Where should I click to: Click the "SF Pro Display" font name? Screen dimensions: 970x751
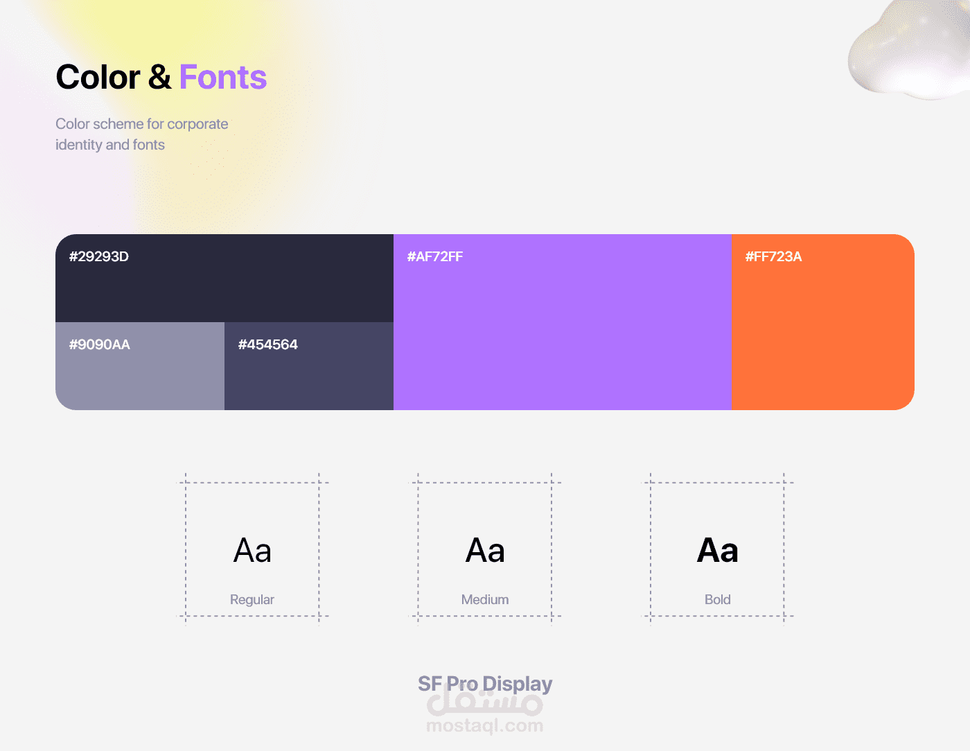[485, 684]
